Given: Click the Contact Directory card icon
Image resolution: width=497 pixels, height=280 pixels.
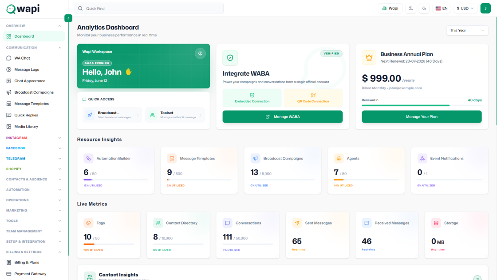Looking at the screenshot, I should coord(158,223).
